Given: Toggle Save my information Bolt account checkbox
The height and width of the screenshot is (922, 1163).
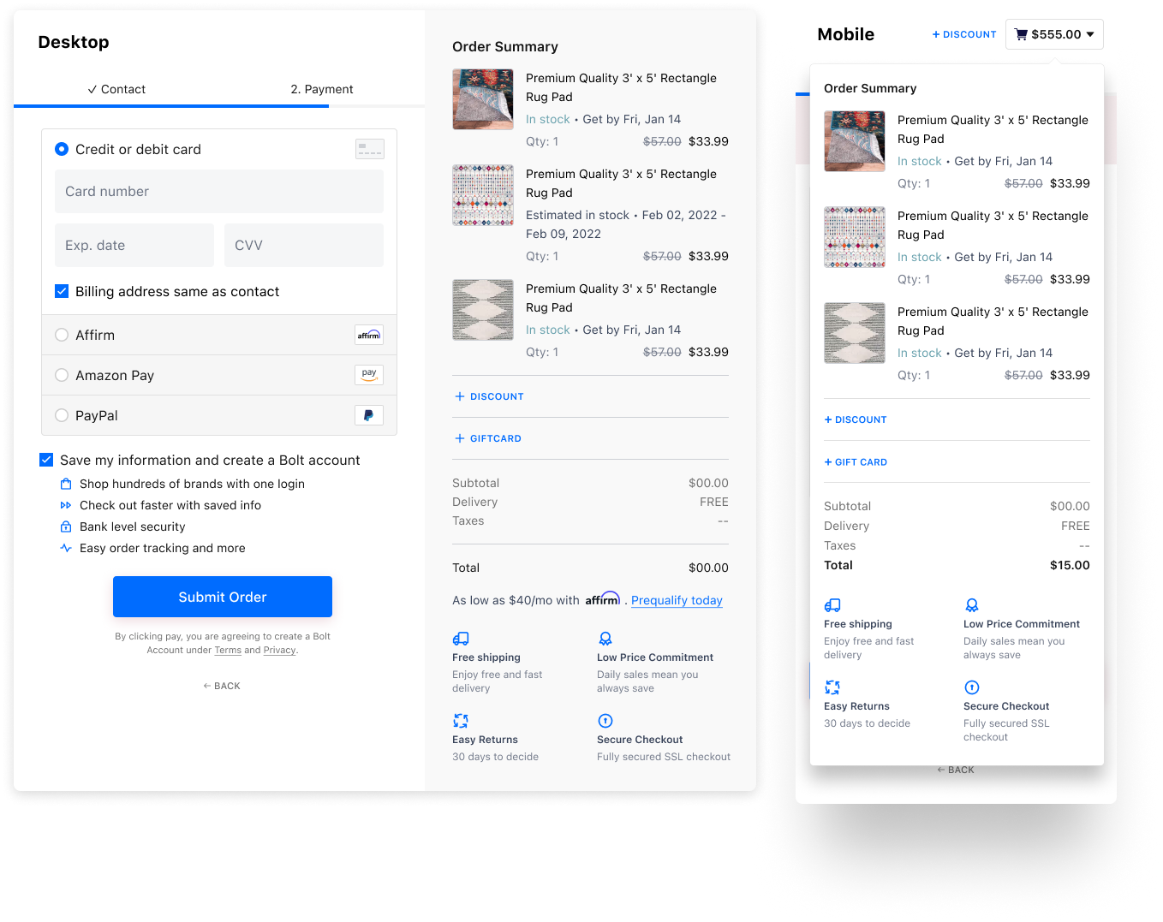Looking at the screenshot, I should (x=46, y=460).
